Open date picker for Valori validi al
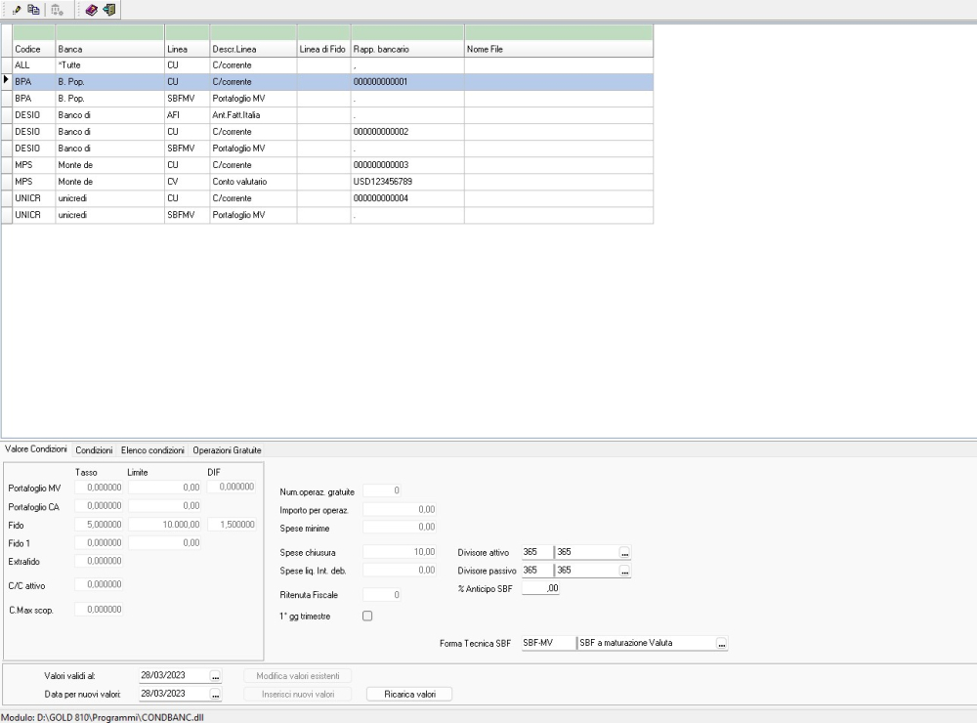This screenshot has width=977, height=723. 216,675
